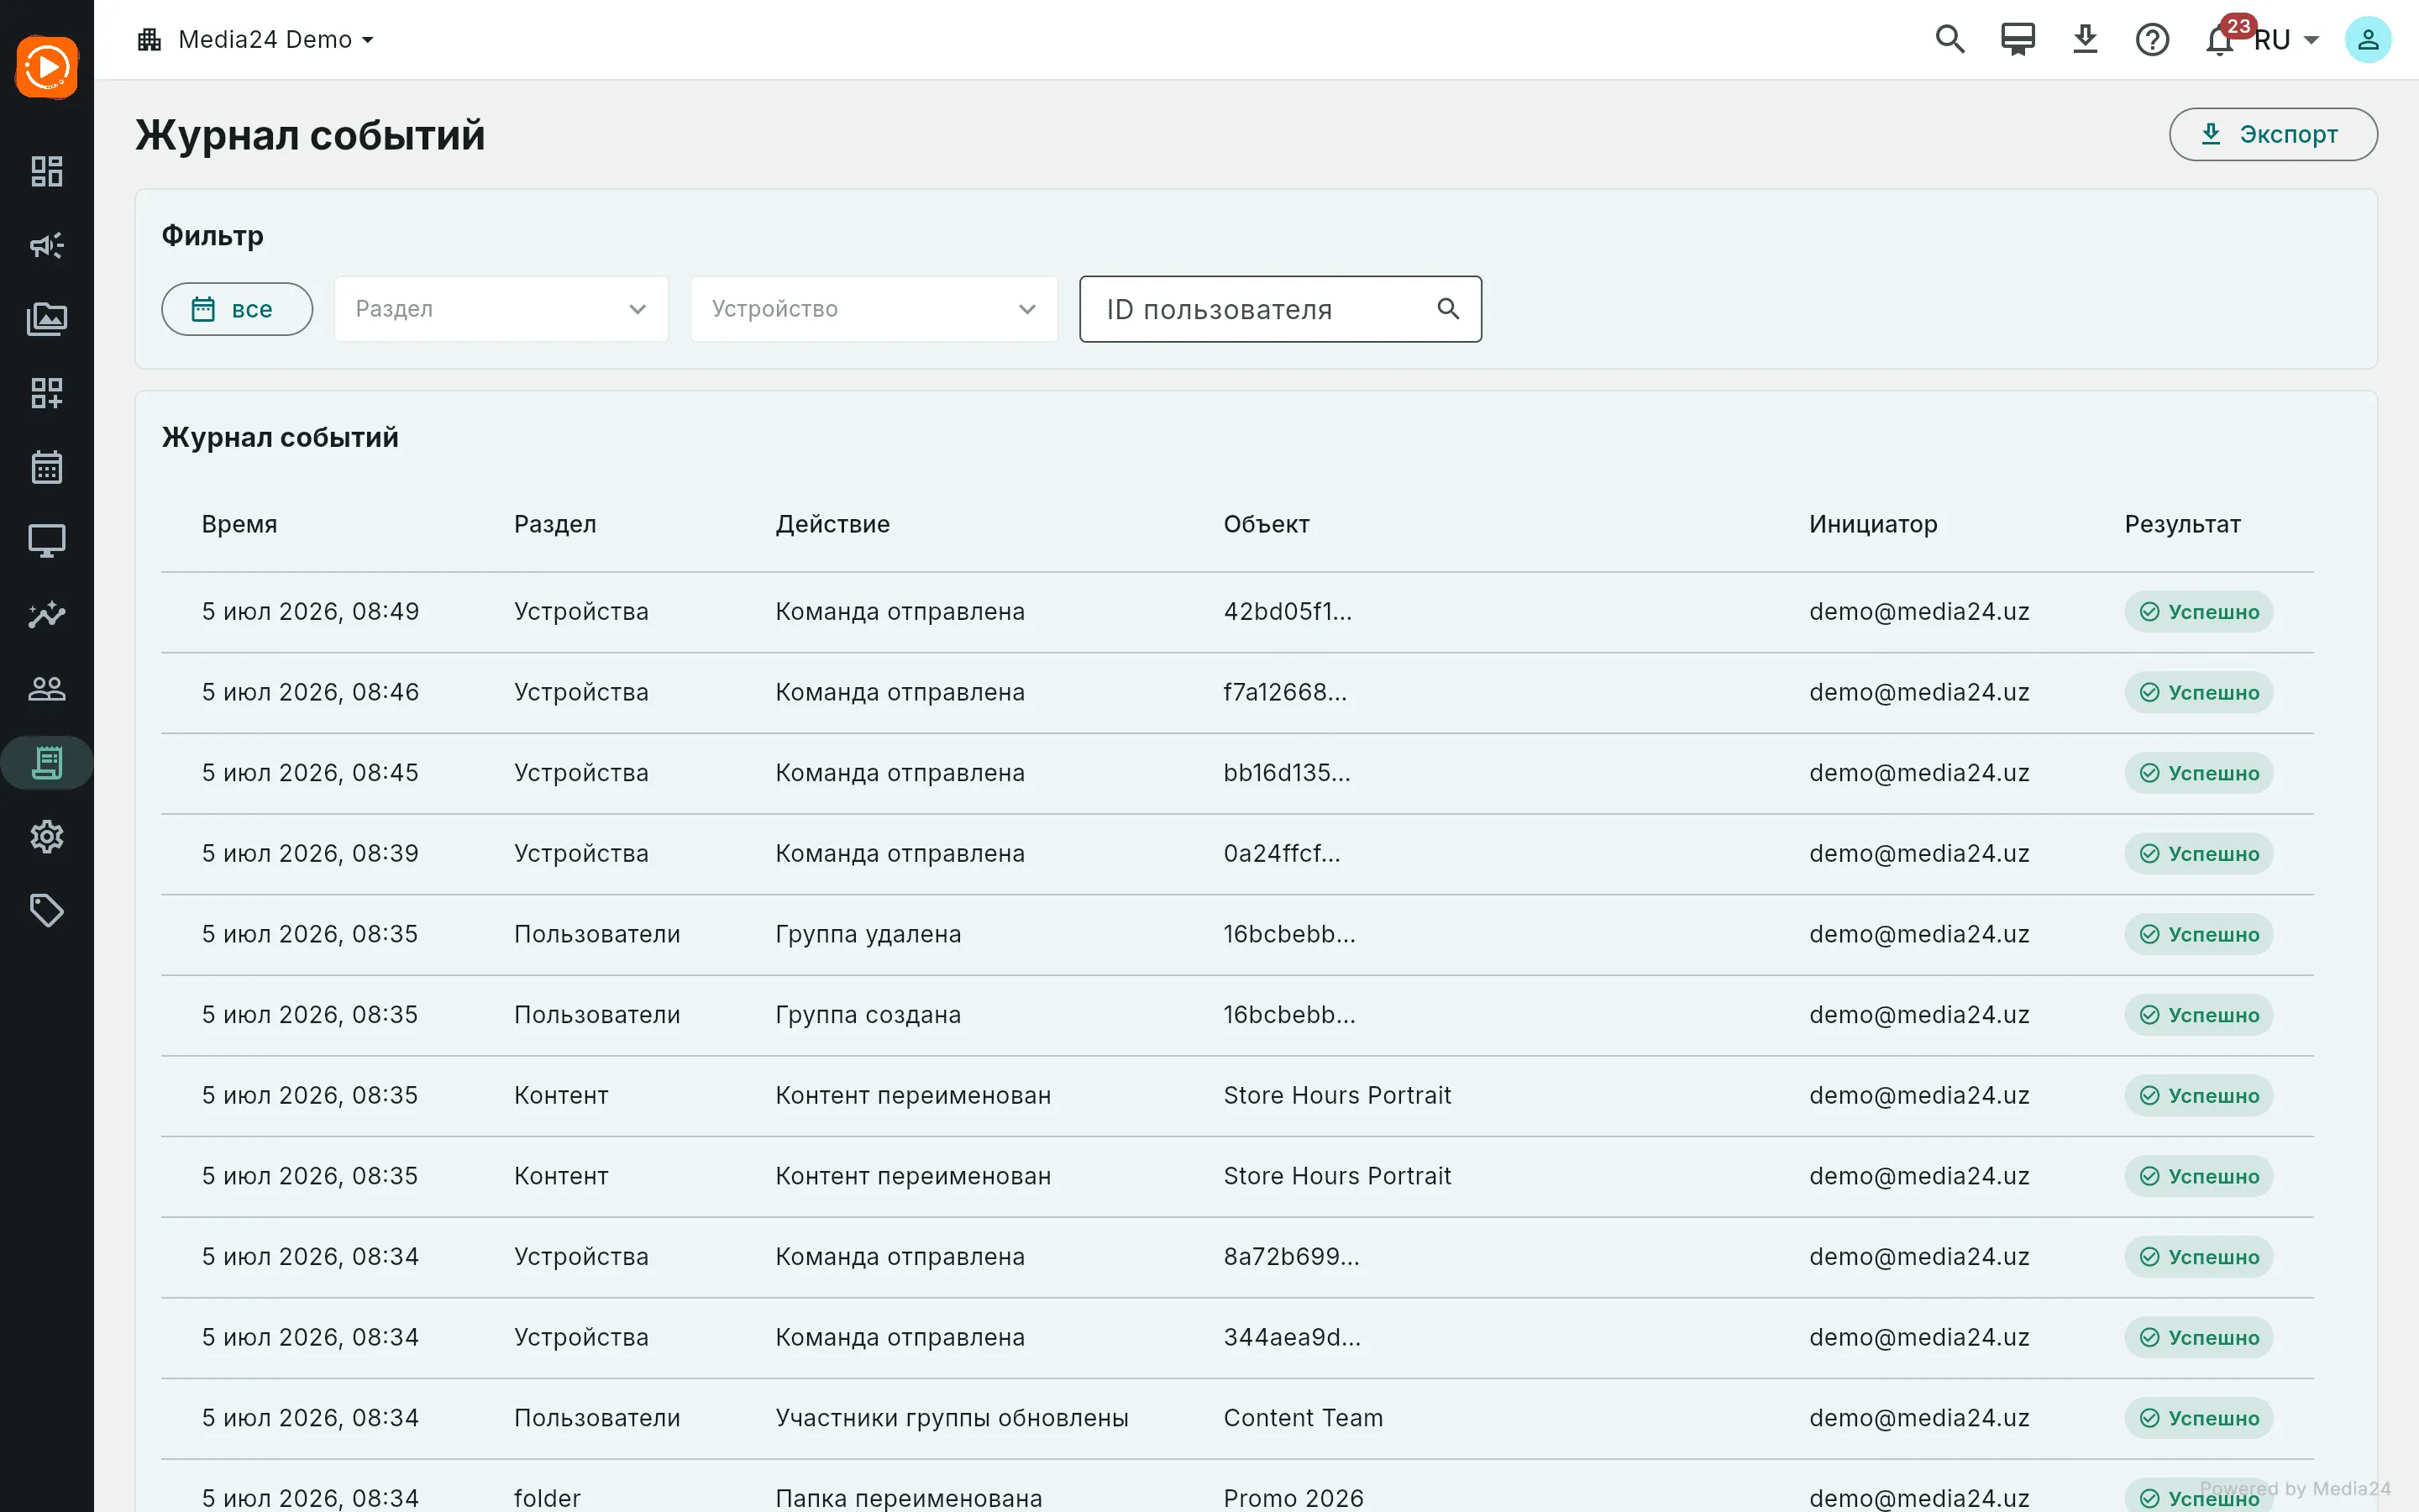Click Пользователи cell in Группа создана row
The height and width of the screenshot is (1512, 2419).
(596, 1015)
